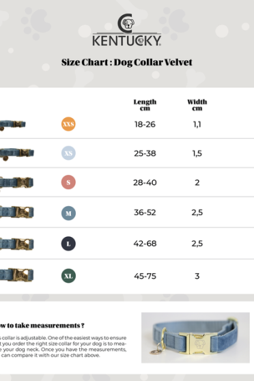Click the 45-75 length value
This screenshot has width=254, height=381.
[x=145, y=276]
